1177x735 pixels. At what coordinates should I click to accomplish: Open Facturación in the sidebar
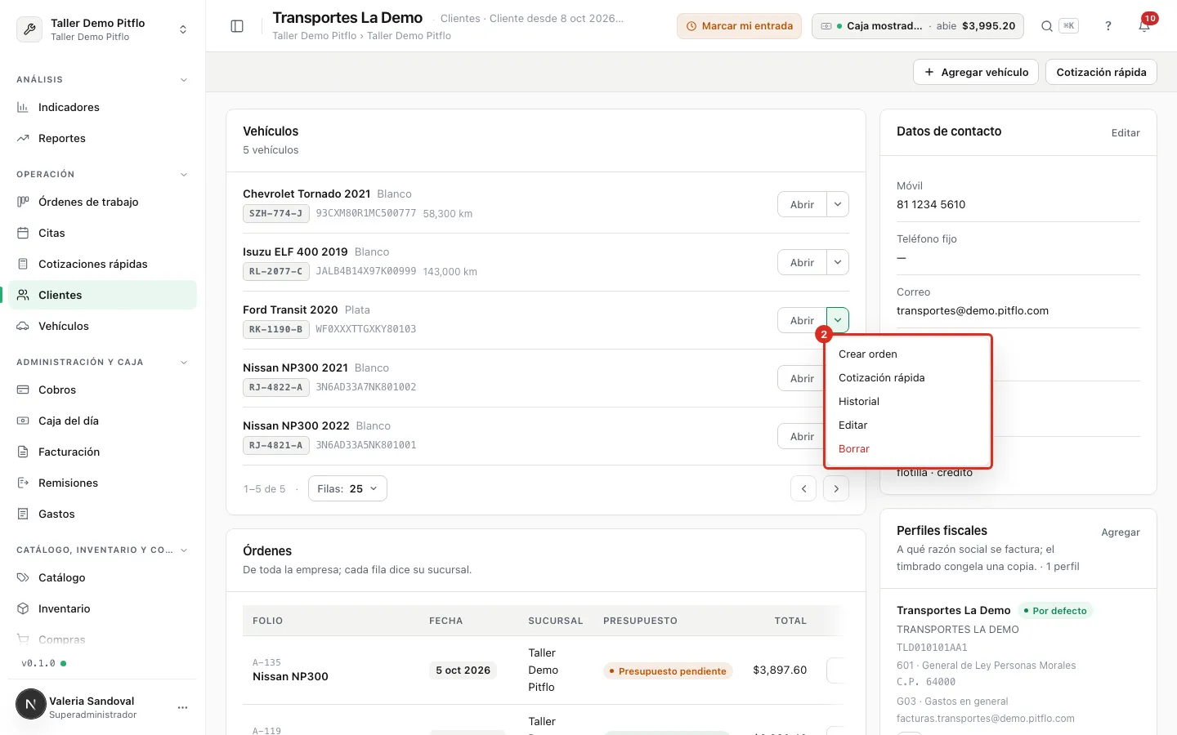pyautogui.click(x=103, y=452)
